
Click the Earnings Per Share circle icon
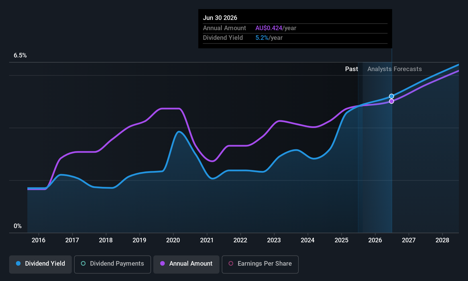[231, 264]
